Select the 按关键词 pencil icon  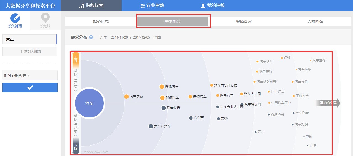coord(15,18)
